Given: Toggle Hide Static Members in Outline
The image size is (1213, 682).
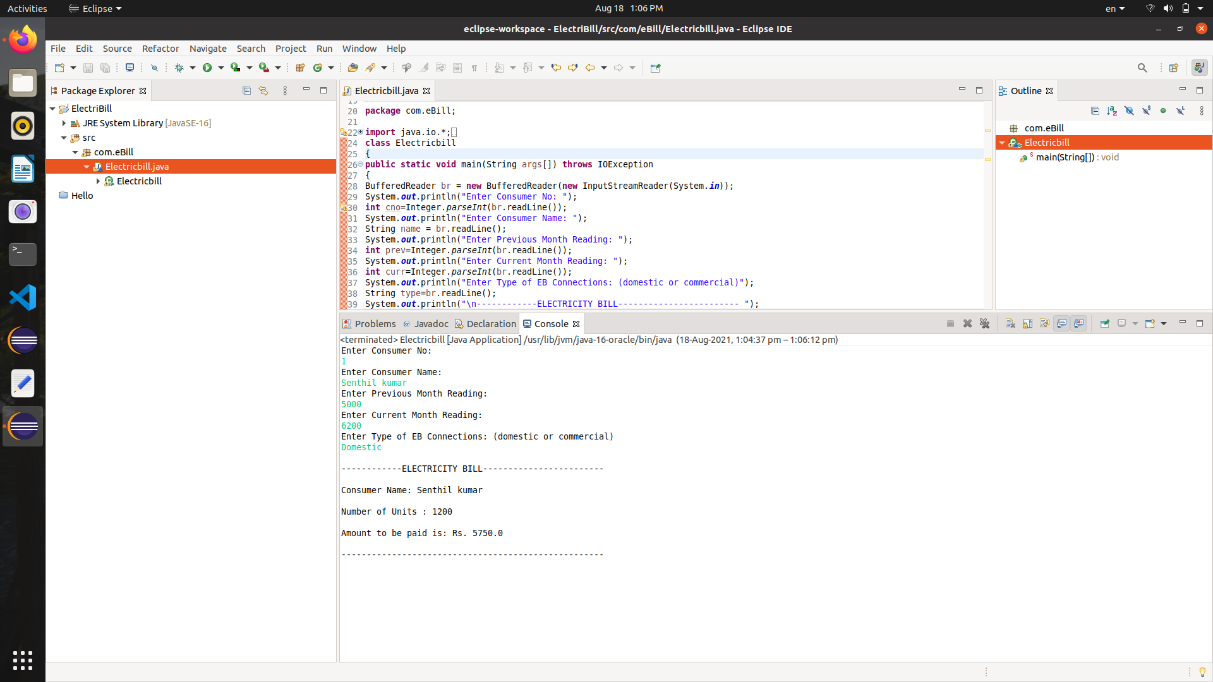Looking at the screenshot, I should coord(1147,111).
